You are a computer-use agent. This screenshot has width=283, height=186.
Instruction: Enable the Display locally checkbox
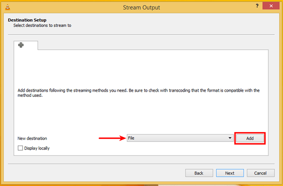click(x=20, y=148)
